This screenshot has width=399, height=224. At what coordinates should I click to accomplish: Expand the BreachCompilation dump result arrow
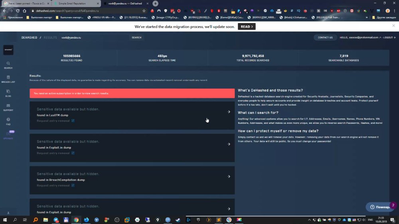229,176
